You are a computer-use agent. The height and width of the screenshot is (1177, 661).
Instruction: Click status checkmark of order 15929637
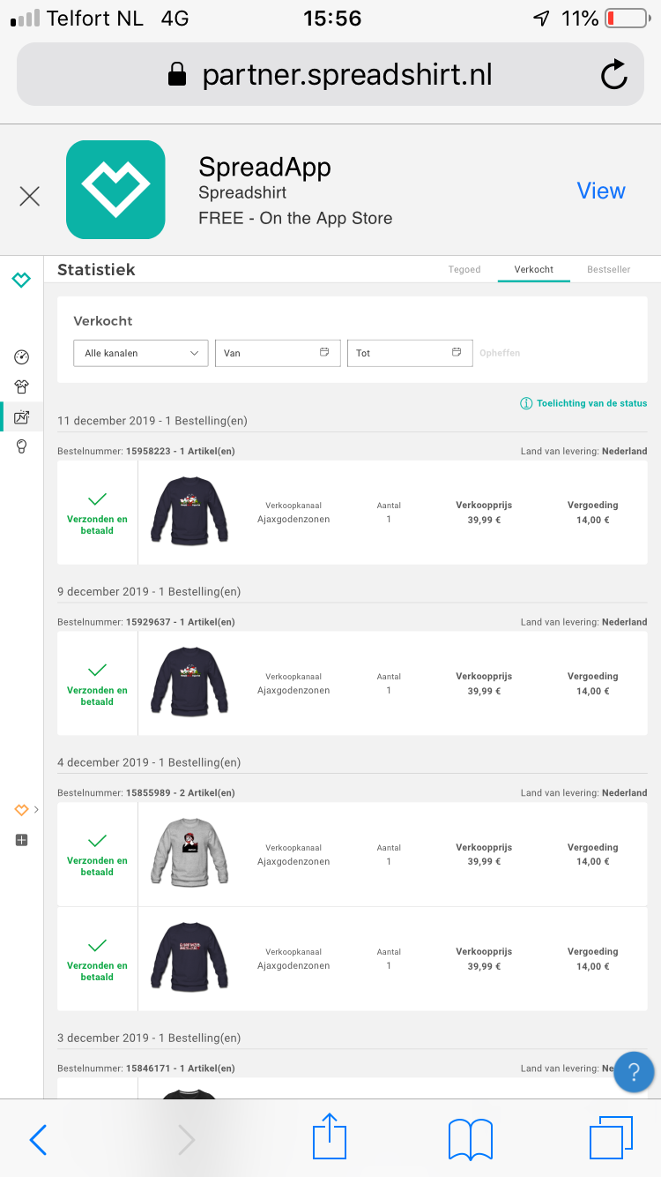(97, 671)
